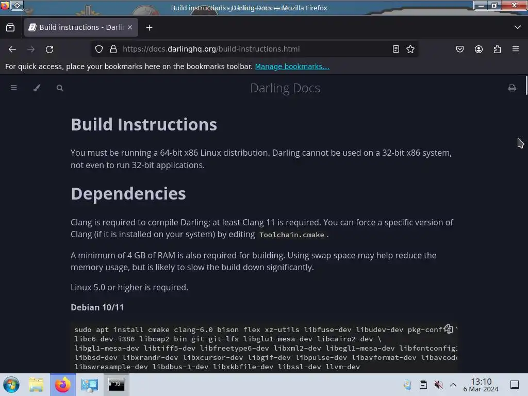This screenshot has width=528, height=396.
Task: Go back to the previous page
Action: point(12,49)
